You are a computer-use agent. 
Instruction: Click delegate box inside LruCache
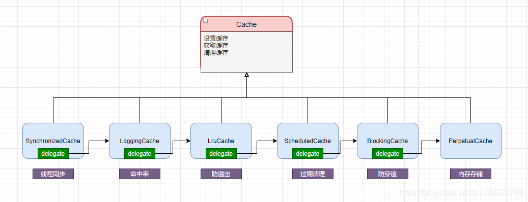(221, 154)
